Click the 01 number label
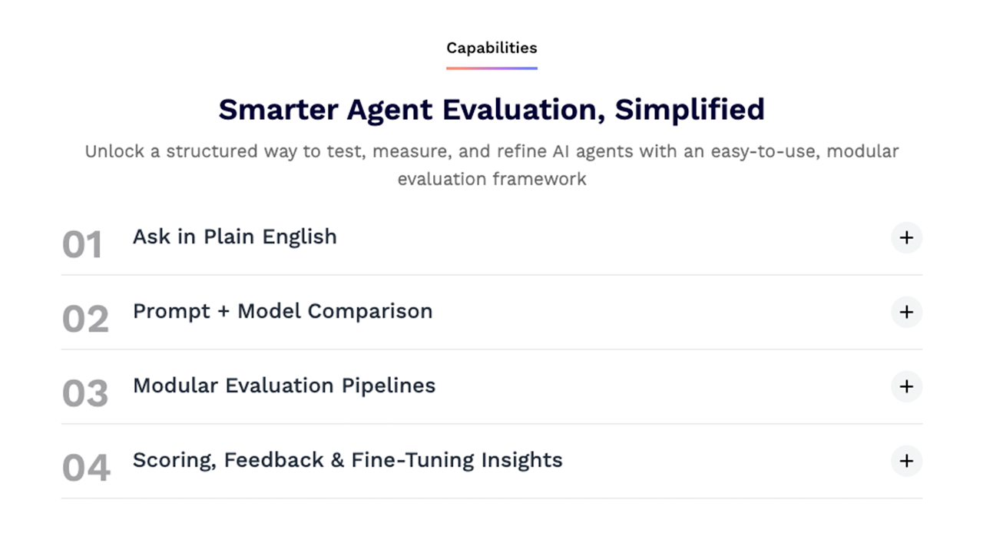The width and height of the screenshot is (983, 553). click(x=82, y=245)
